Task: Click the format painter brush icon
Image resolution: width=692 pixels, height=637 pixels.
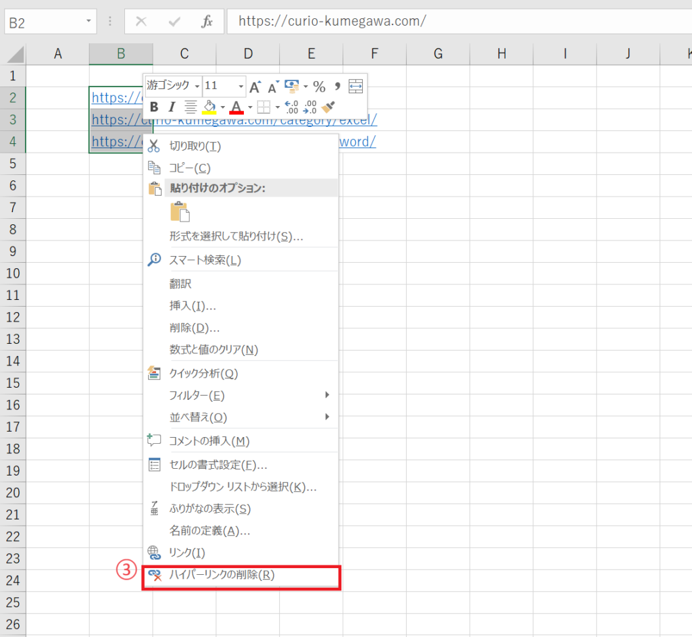Action: [x=328, y=107]
